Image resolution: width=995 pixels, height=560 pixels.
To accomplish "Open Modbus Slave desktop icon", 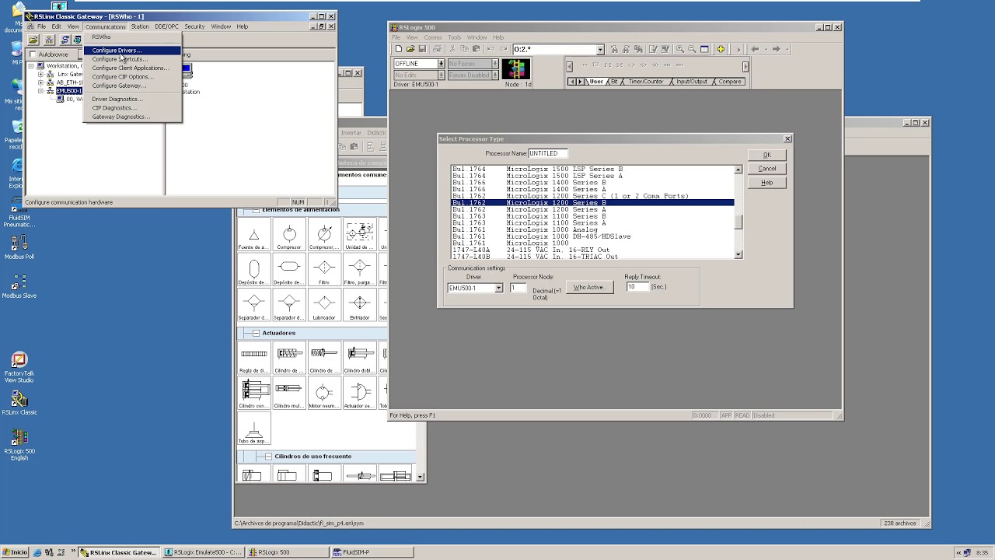I will [19, 286].
